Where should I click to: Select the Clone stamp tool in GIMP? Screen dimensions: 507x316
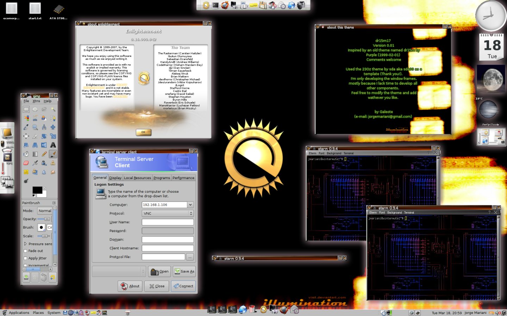pyautogui.click(x=53, y=163)
